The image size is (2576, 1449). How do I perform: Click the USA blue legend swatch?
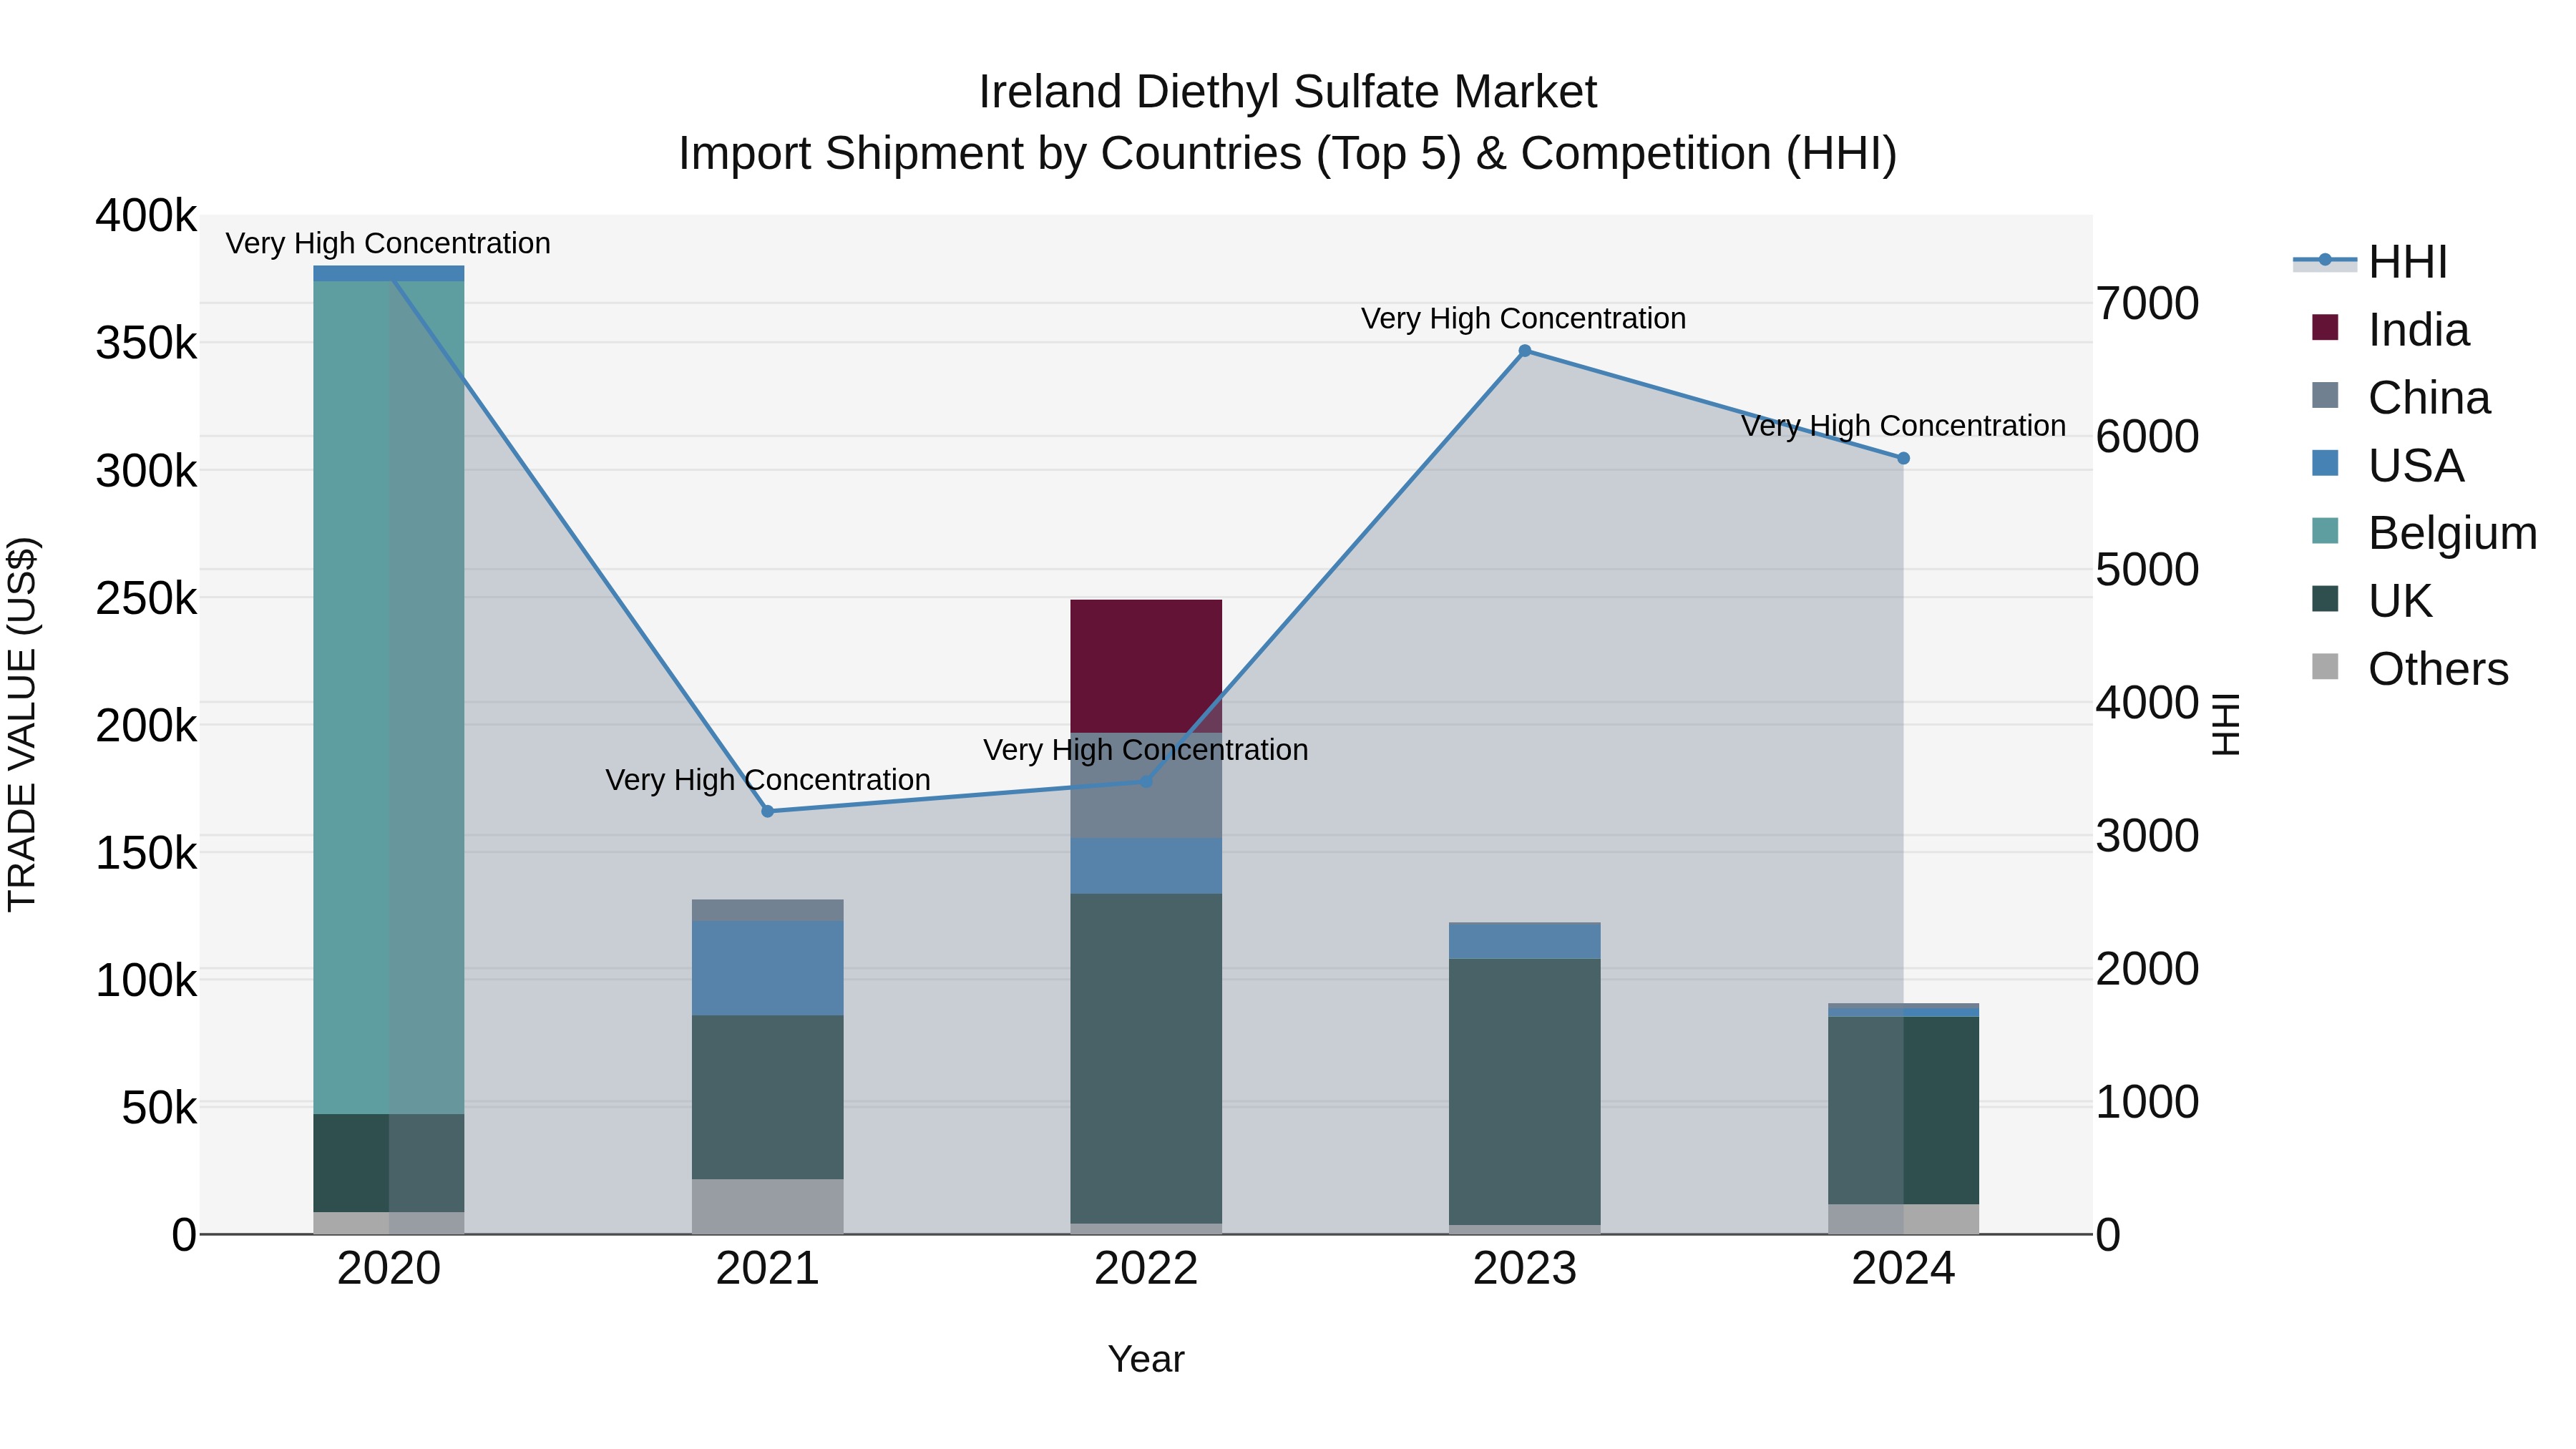2325,463
